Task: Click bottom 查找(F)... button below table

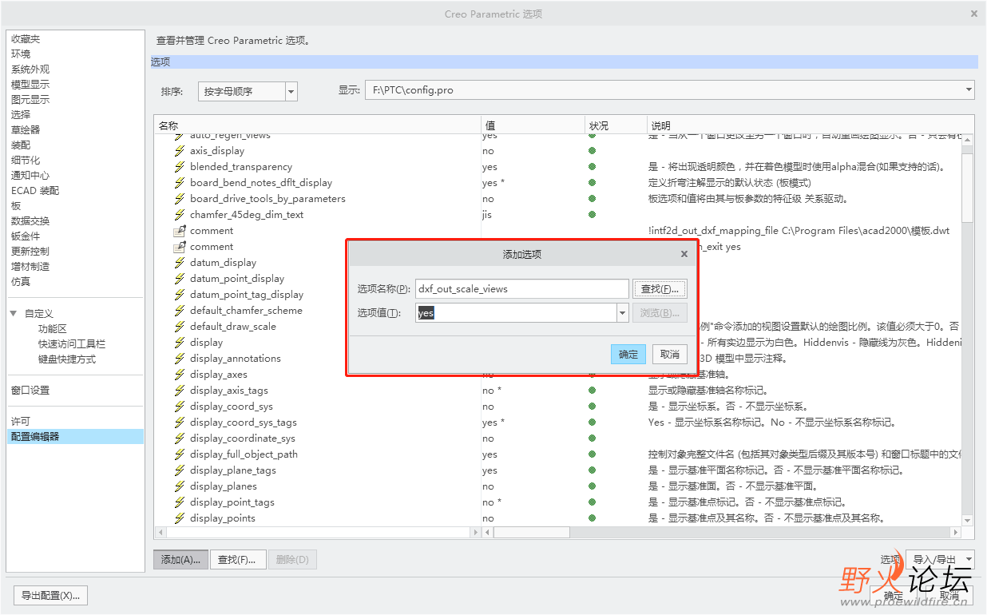Action: point(238,560)
